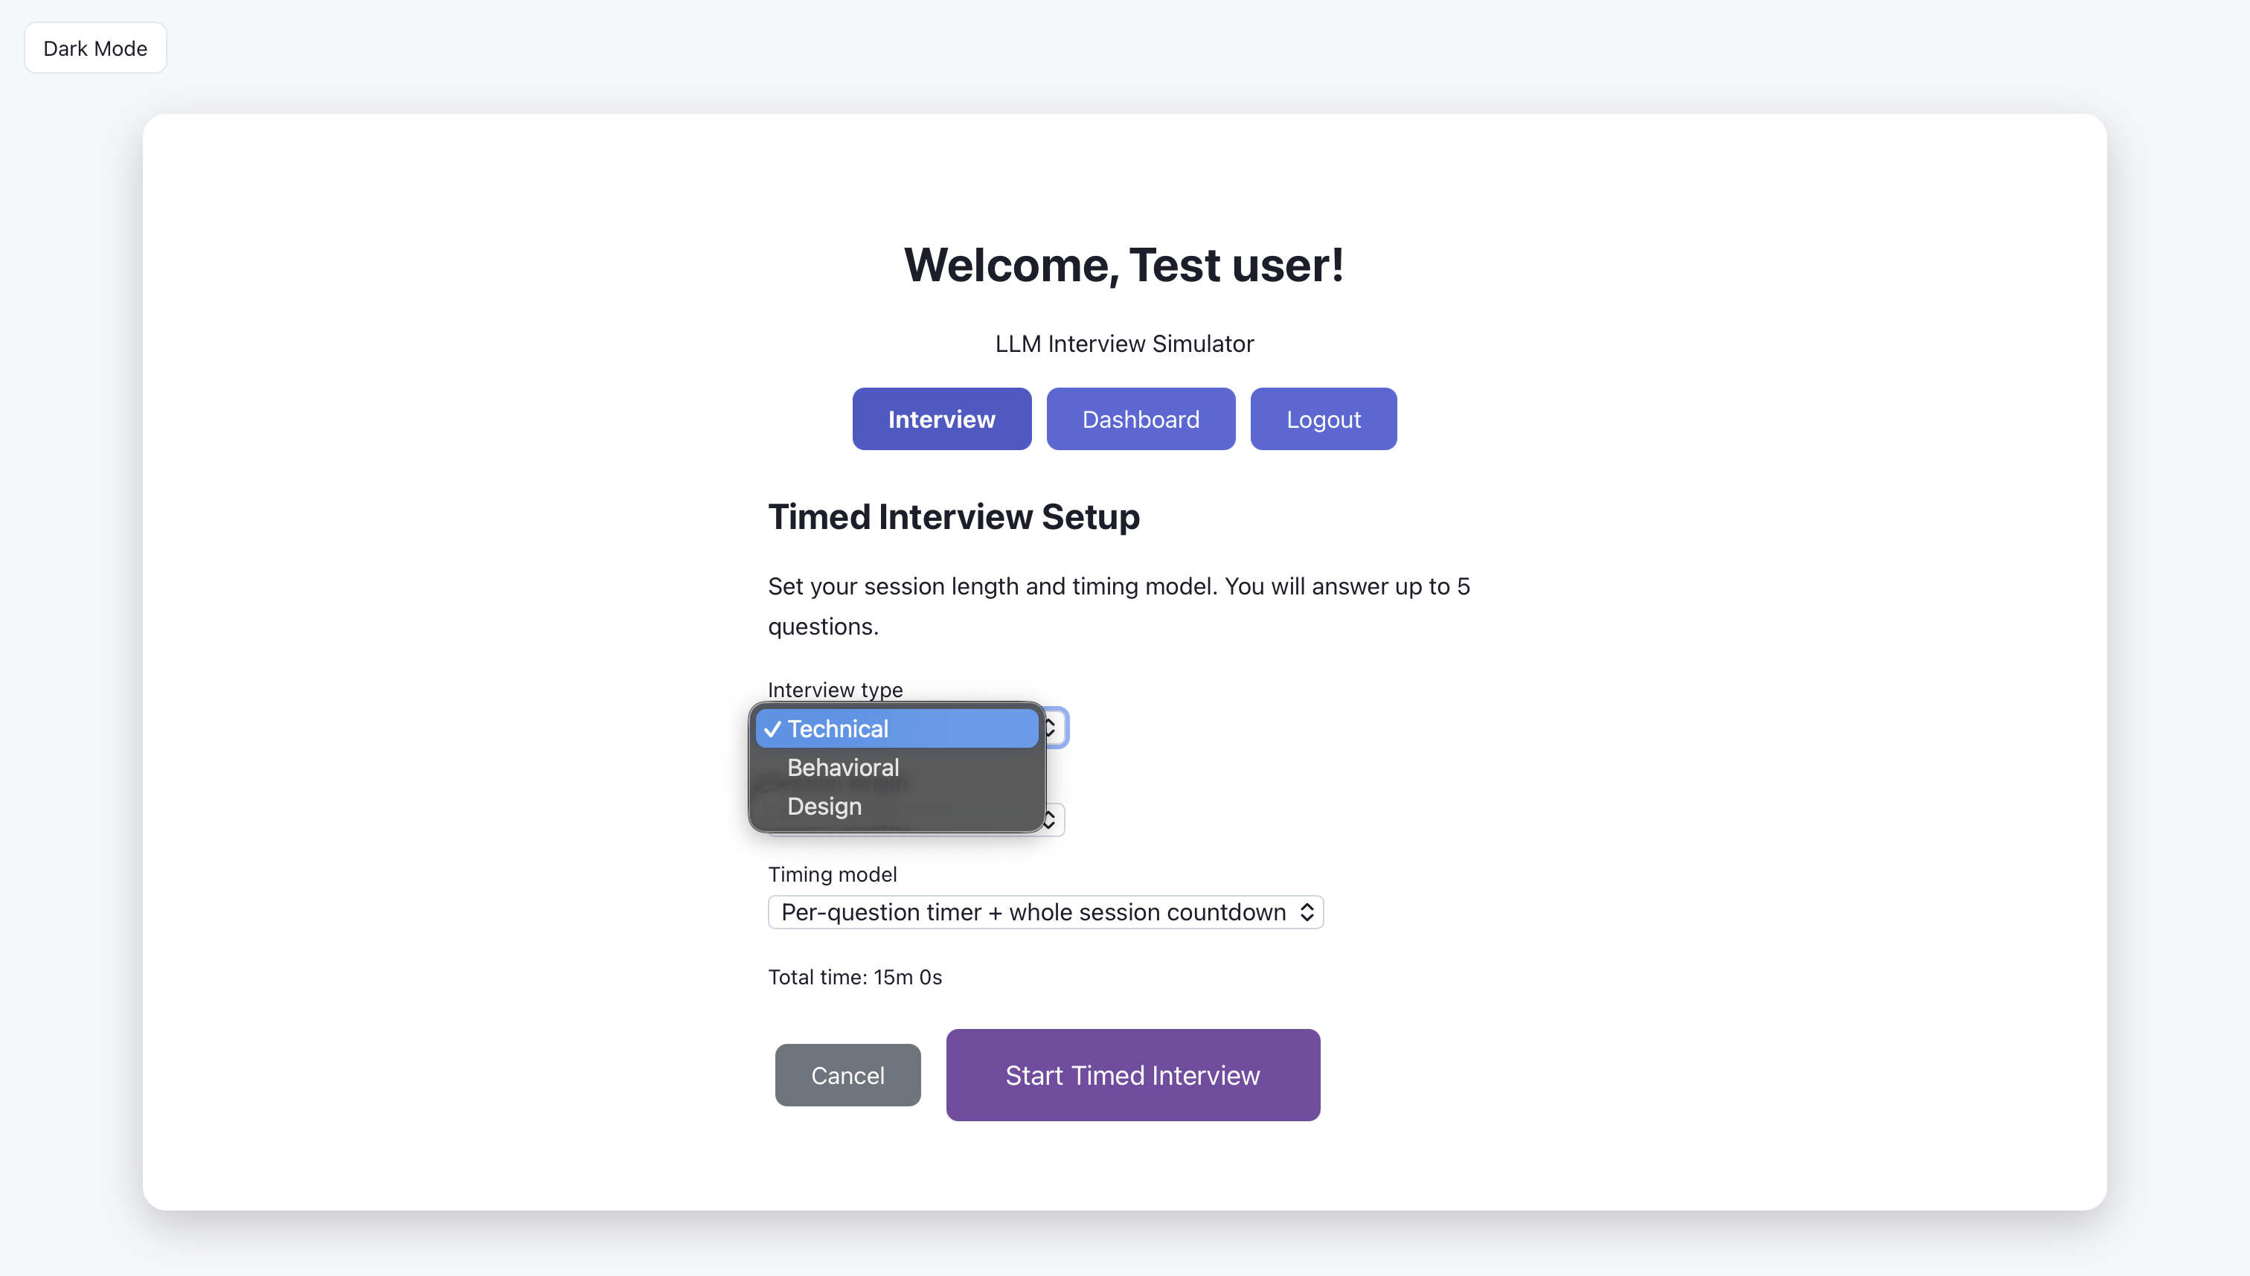Click the Logout button
The width and height of the screenshot is (2250, 1276).
pos(1322,419)
